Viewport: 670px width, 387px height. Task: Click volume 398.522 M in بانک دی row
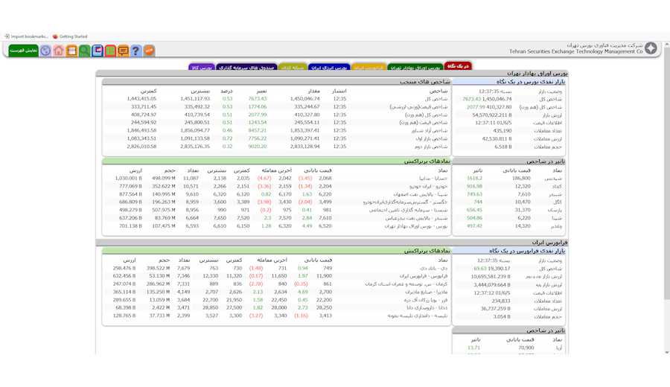(158, 268)
